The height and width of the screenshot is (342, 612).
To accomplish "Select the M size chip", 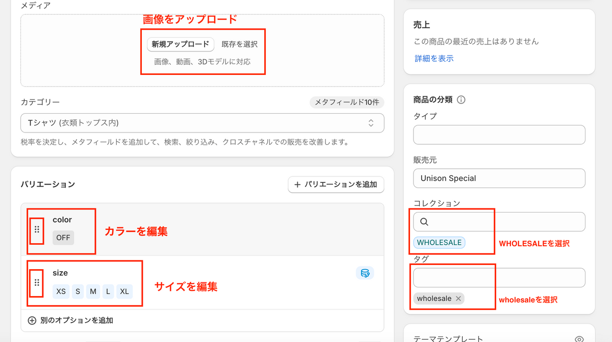I will tap(93, 292).
